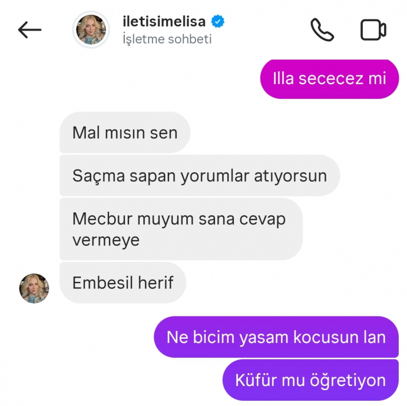Viewport: 407px width, 406px height.
Task: Select the 'Mecbur muyum sana cevap' message
Action: point(181,229)
